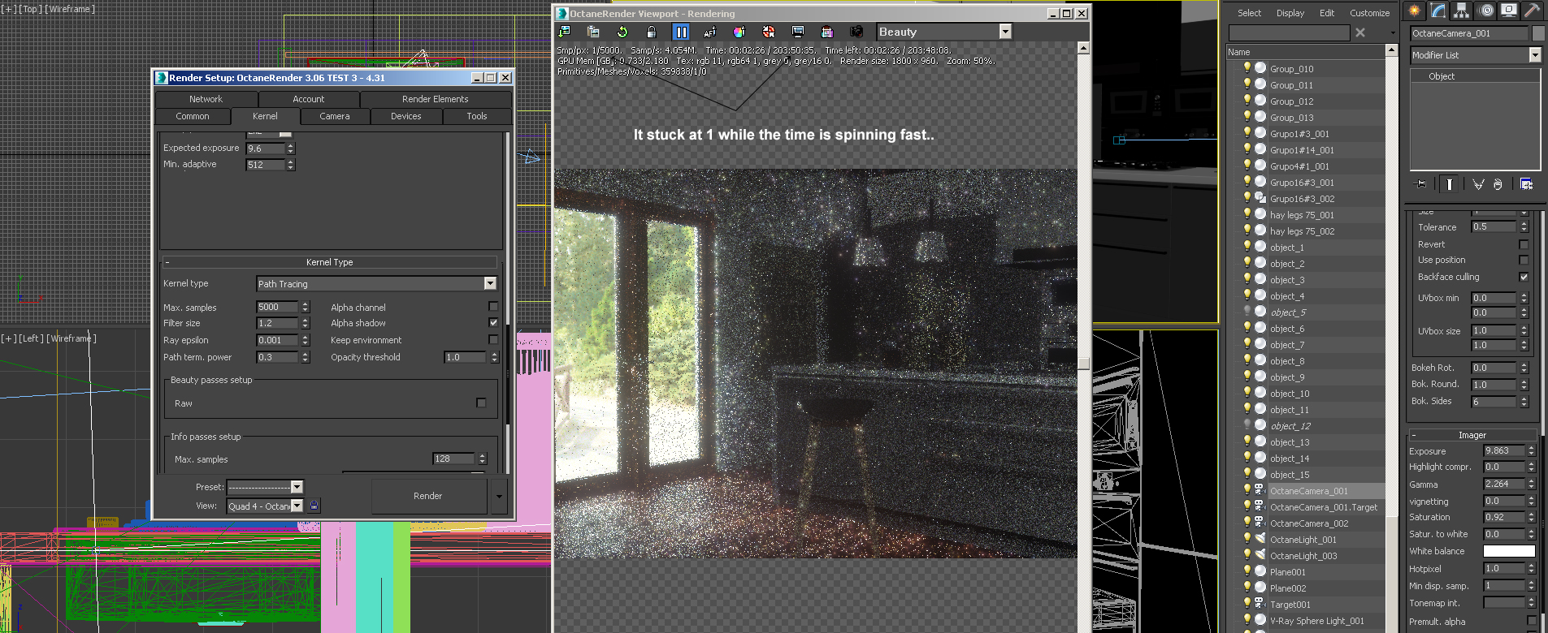
Task: Toggle visibility bulb for object_5
Action: pos(1247,312)
